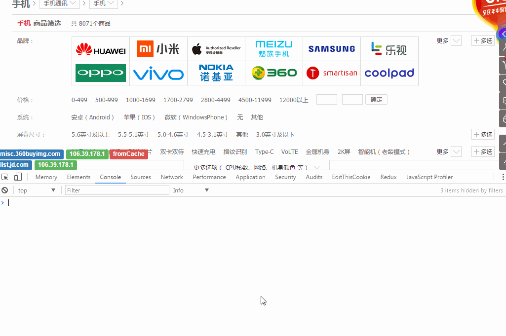
Task: Select the 360 brand logo
Action: 274,73
